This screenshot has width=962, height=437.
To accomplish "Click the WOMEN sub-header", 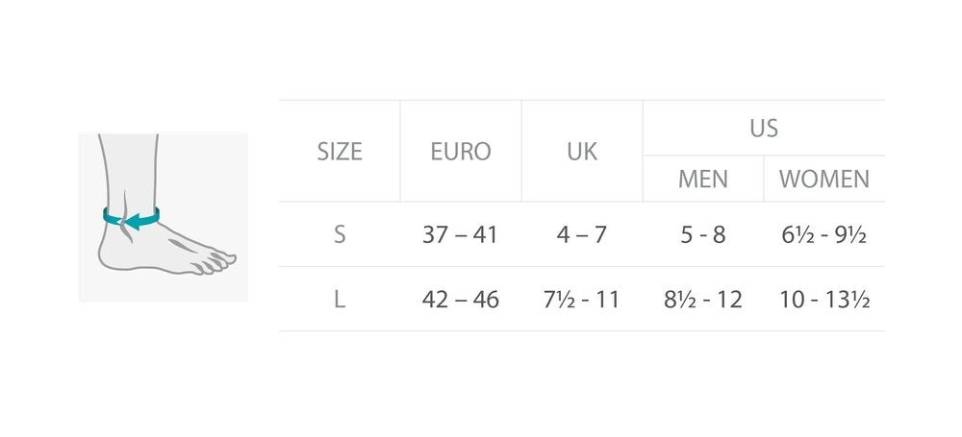I will 824,179.
